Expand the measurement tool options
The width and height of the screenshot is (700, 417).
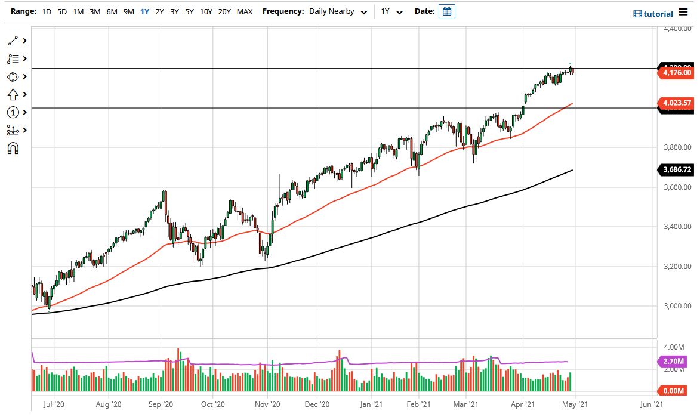(24, 130)
